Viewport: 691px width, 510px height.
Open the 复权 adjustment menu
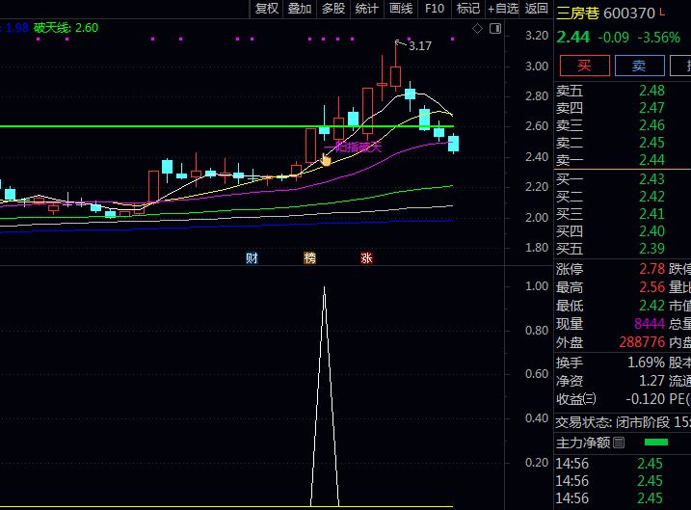(267, 9)
